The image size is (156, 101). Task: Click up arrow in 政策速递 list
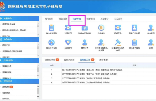[38, 87]
